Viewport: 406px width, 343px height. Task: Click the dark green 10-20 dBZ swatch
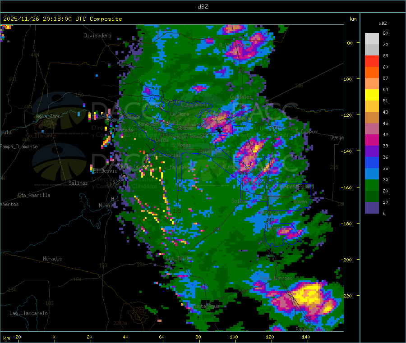372,197
